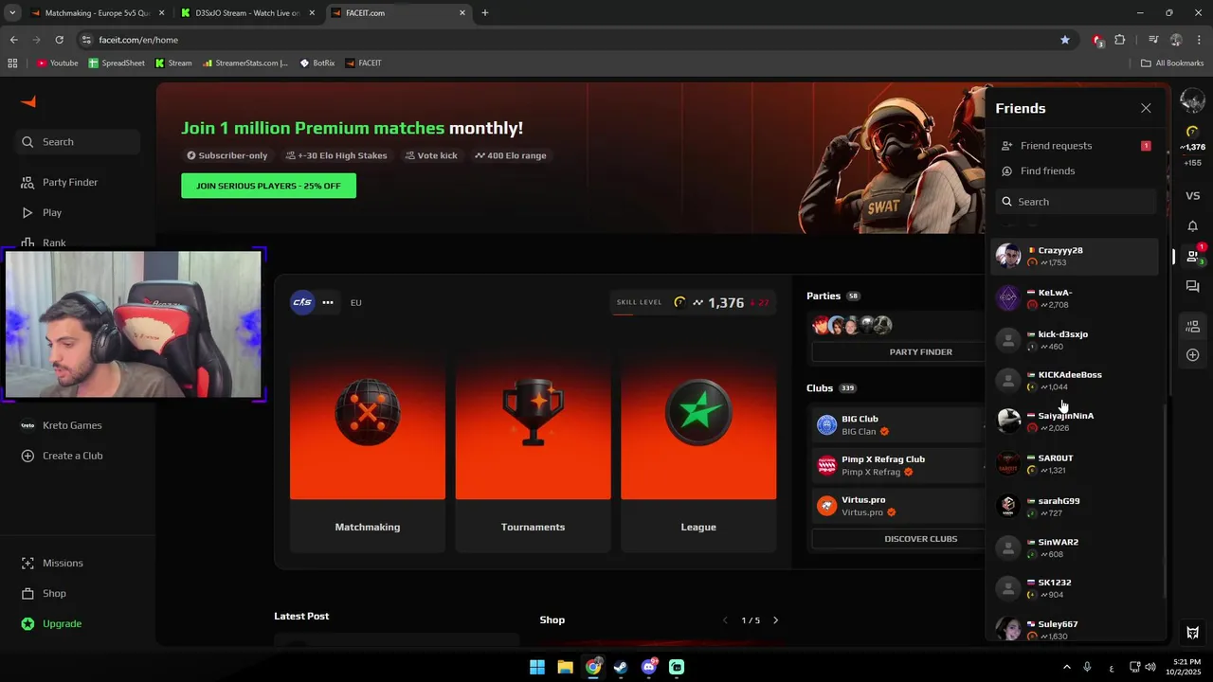Open Virtus.pro club entry
The width and height of the screenshot is (1213, 682).
[898, 507]
